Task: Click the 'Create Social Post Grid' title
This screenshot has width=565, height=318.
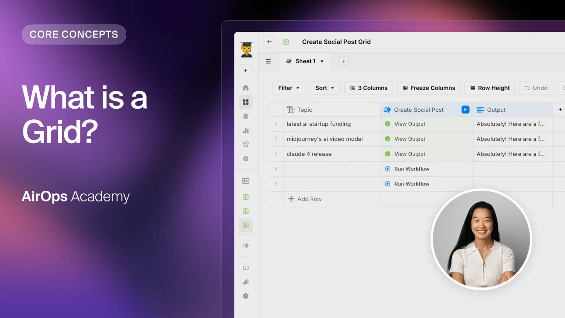Action: (x=336, y=42)
